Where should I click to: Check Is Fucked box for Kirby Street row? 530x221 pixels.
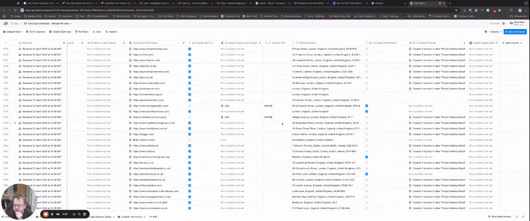click(366, 48)
